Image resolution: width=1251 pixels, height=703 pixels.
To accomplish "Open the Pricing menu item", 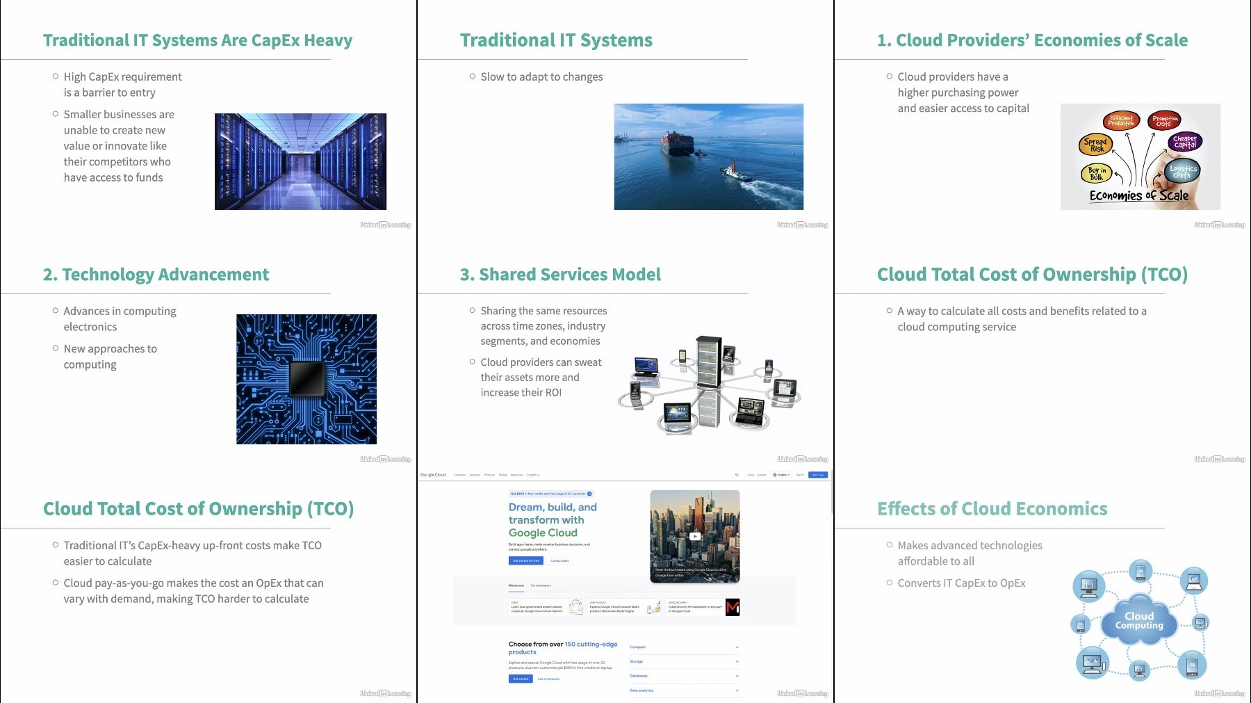I will click(502, 475).
